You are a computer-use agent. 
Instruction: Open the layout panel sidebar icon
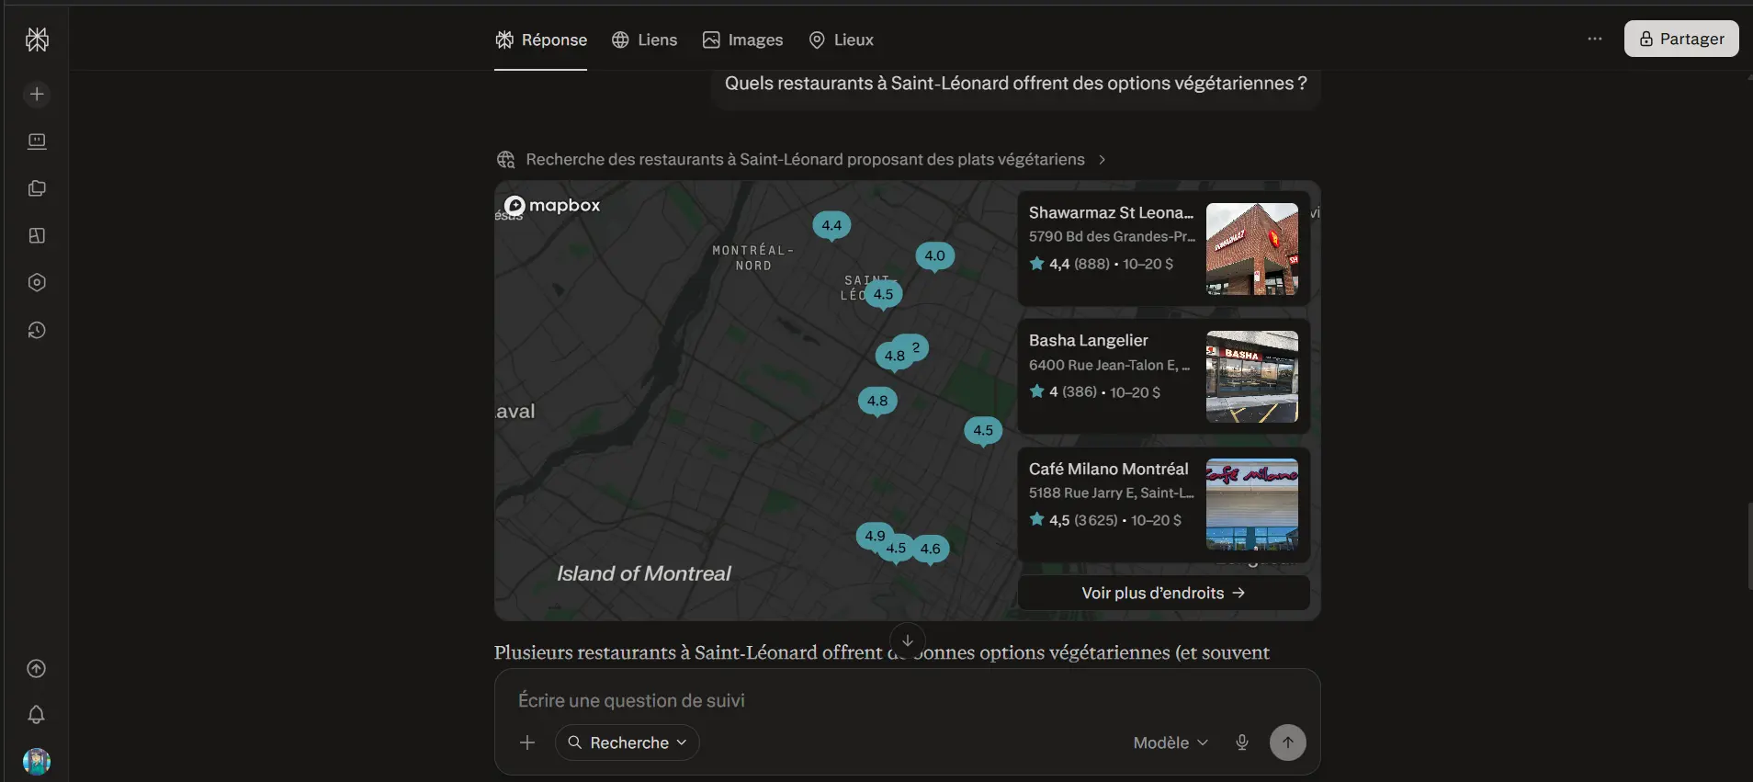37,235
